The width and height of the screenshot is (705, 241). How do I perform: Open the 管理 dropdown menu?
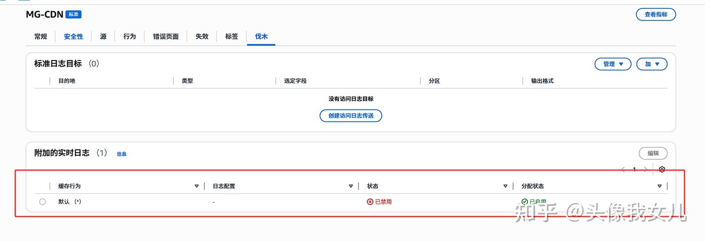(613, 64)
